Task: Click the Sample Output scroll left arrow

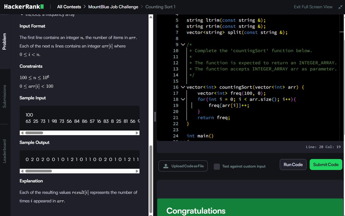Action: tap(22, 171)
